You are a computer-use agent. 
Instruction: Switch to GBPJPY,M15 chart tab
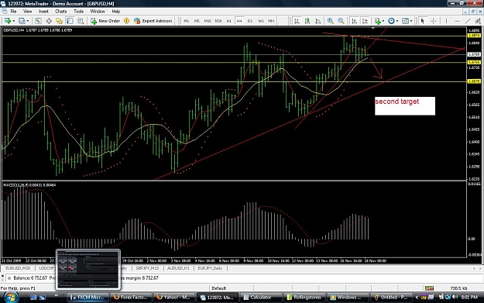tap(147, 268)
